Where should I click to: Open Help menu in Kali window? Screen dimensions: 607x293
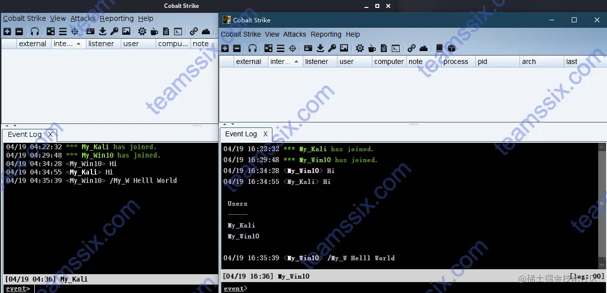(146, 18)
